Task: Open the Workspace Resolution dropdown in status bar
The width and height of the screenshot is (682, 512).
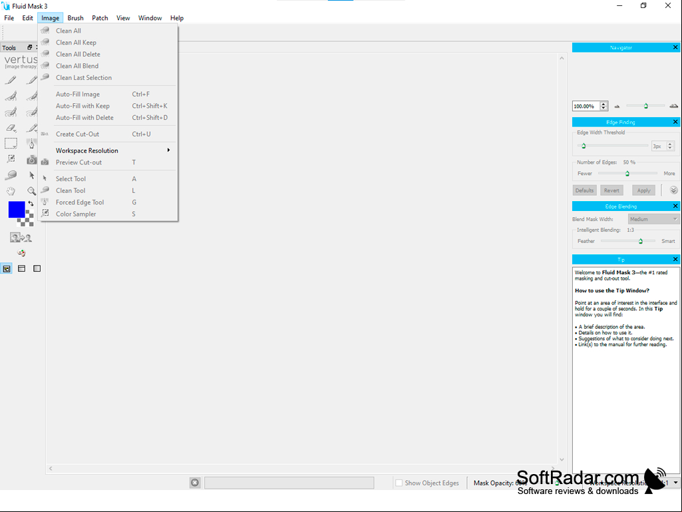Action: point(675,483)
